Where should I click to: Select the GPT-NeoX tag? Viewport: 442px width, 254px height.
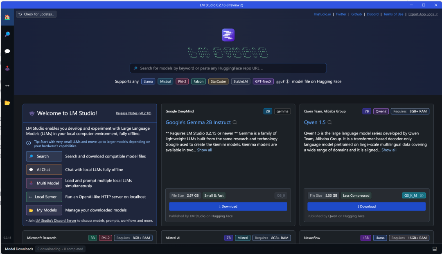(x=263, y=81)
